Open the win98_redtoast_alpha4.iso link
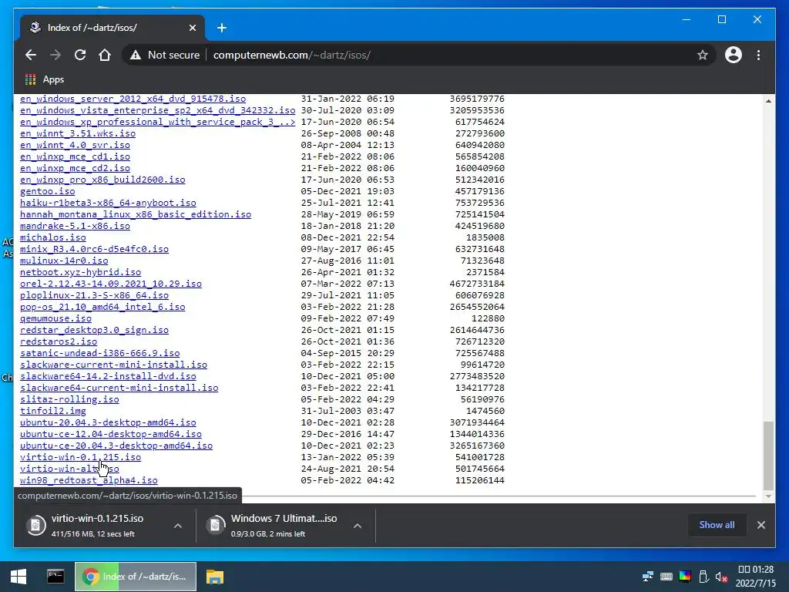This screenshot has width=789, height=592. click(x=89, y=481)
